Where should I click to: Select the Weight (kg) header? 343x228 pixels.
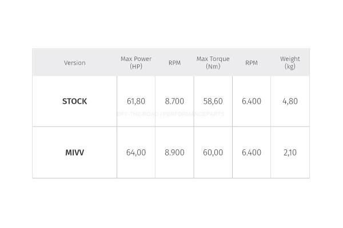pyautogui.click(x=290, y=63)
